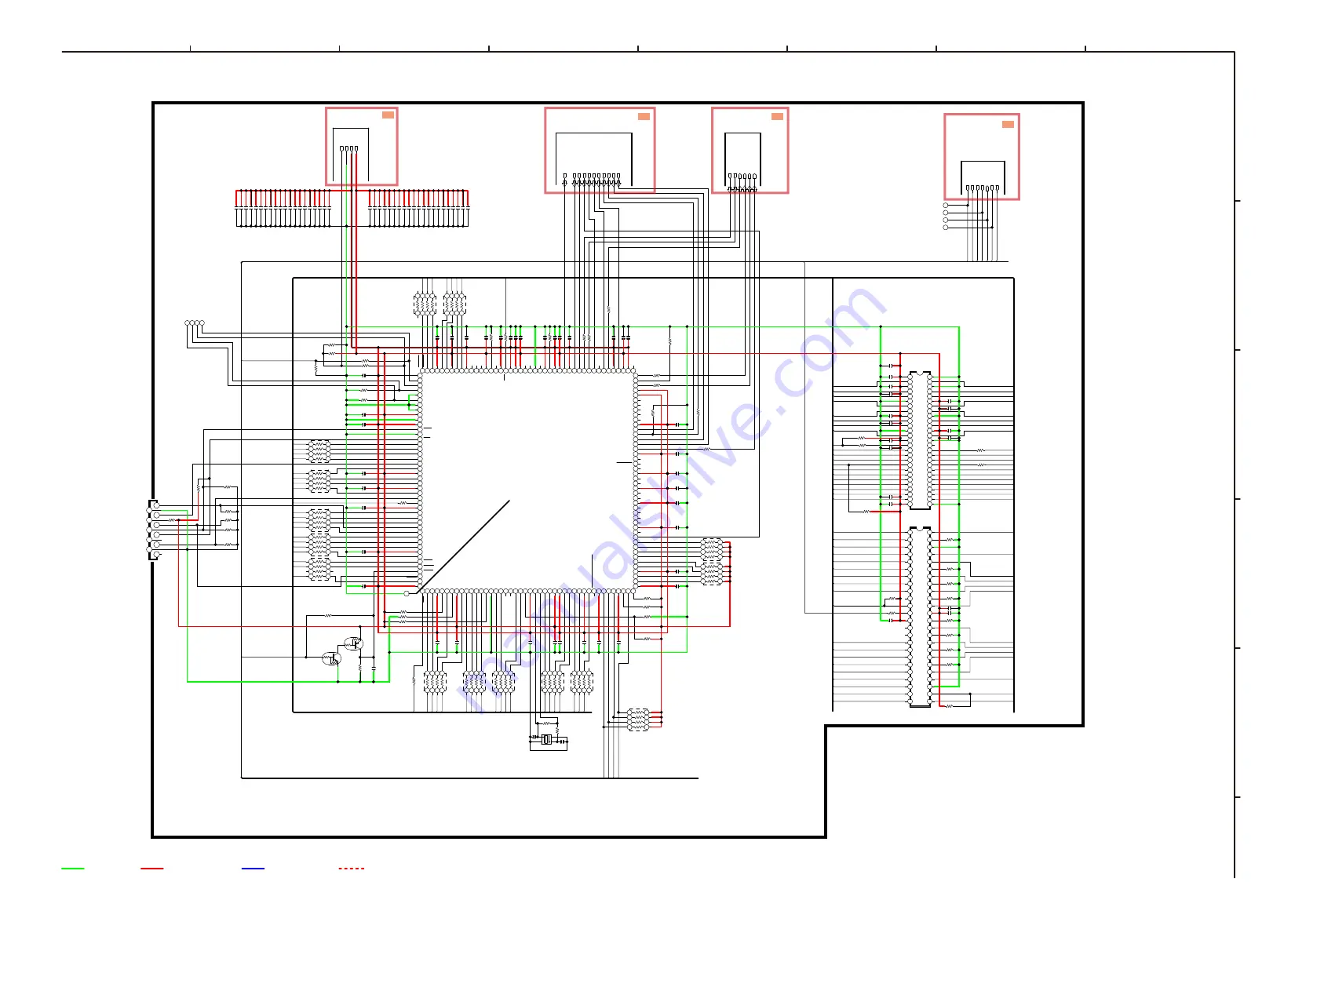Select the blue line in the legend
Viewport: 1335px width, 991px height.
coord(253,869)
